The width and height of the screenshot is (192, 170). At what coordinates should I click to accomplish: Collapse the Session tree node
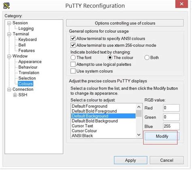click(x=9, y=23)
